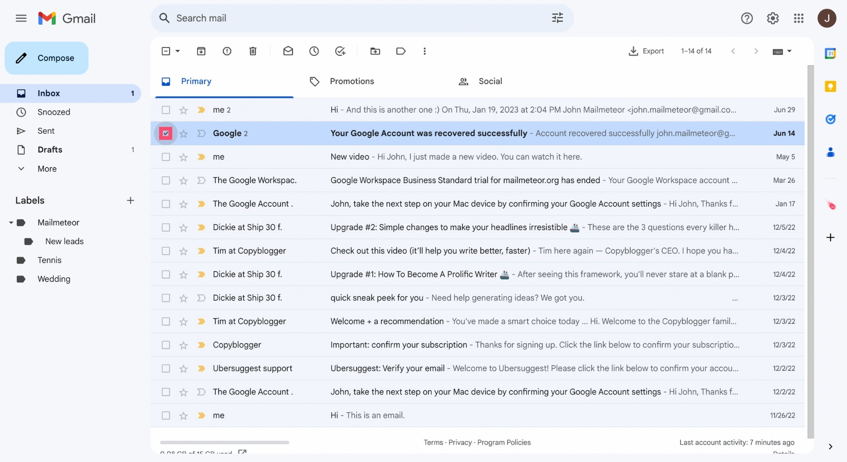Open the Settings gear icon

pyautogui.click(x=773, y=18)
